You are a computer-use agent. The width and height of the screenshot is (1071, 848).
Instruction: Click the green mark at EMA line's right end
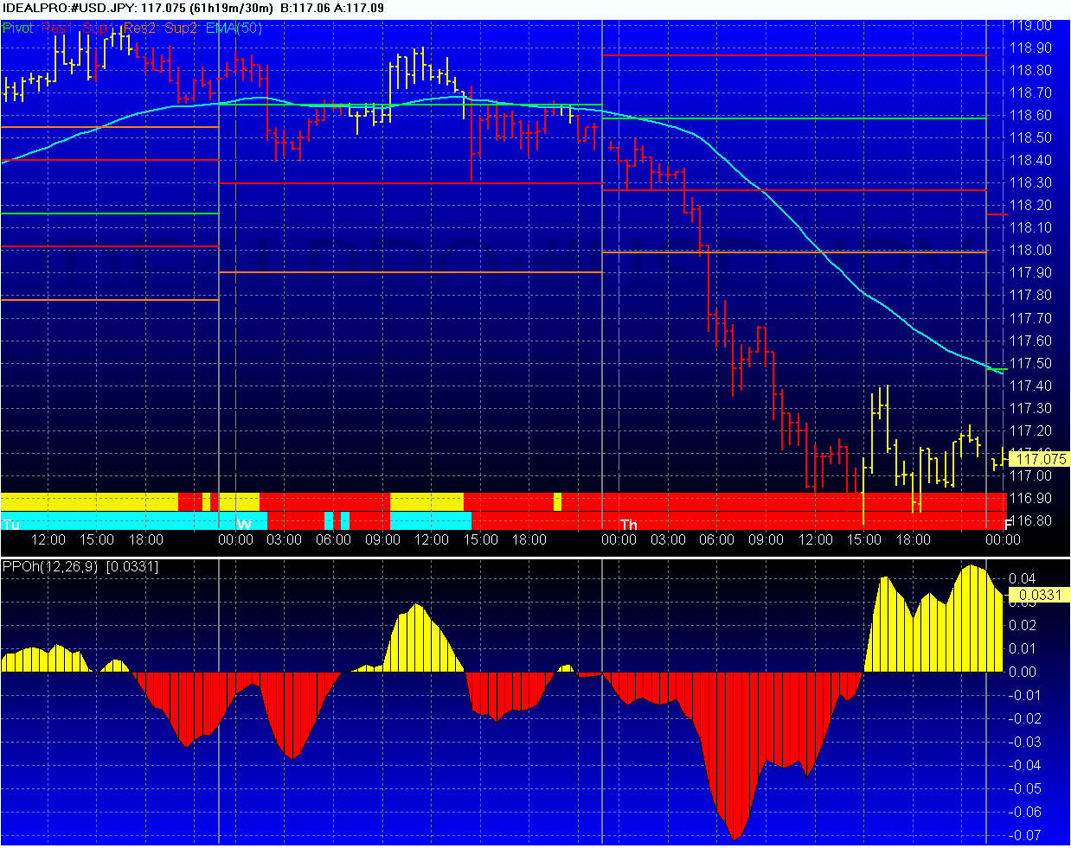point(997,369)
